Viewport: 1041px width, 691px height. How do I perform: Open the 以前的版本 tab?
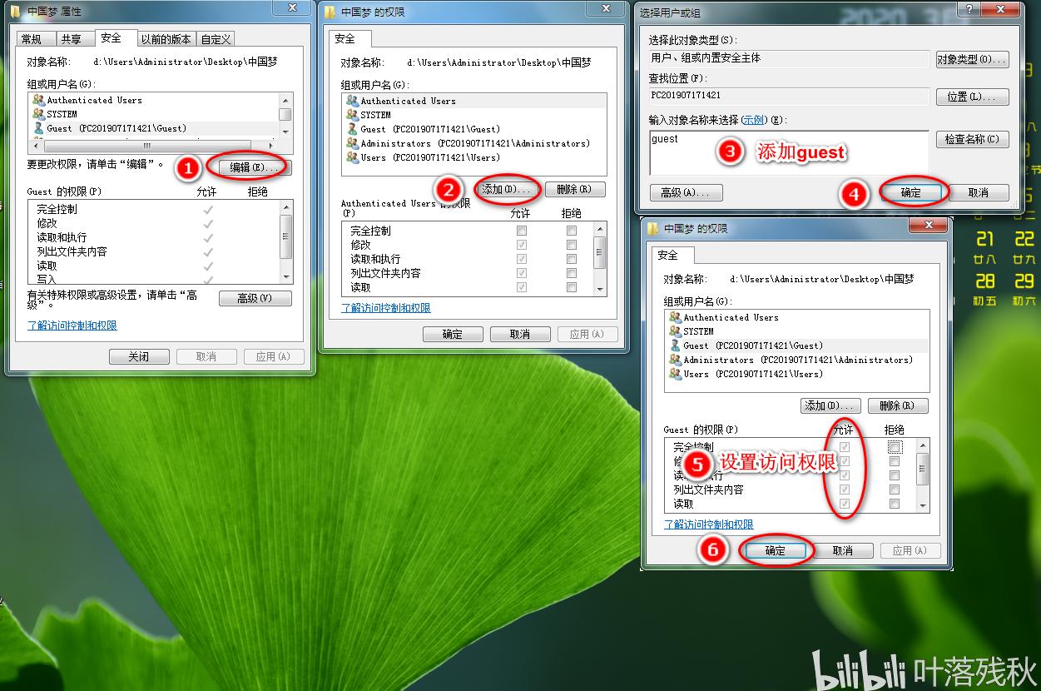coord(166,39)
